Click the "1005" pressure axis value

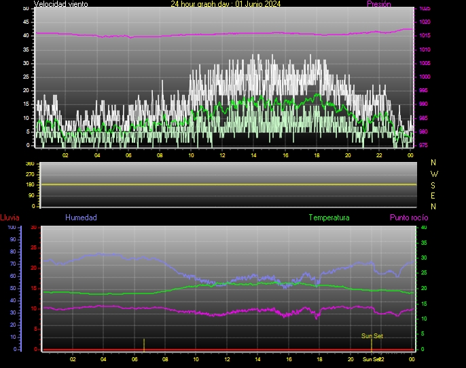[x=425, y=63]
